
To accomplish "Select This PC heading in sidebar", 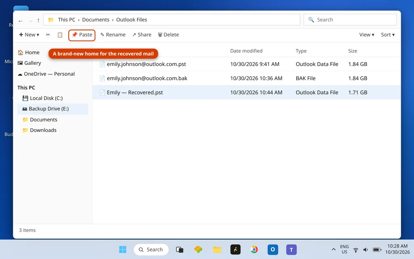I will (x=26, y=87).
